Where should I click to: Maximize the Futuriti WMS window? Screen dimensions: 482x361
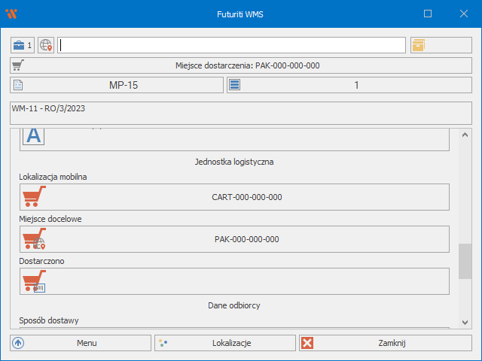tap(428, 14)
